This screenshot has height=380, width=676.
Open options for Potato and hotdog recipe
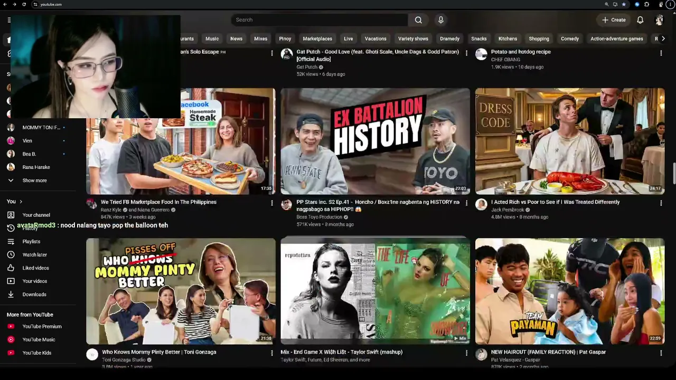(661, 53)
